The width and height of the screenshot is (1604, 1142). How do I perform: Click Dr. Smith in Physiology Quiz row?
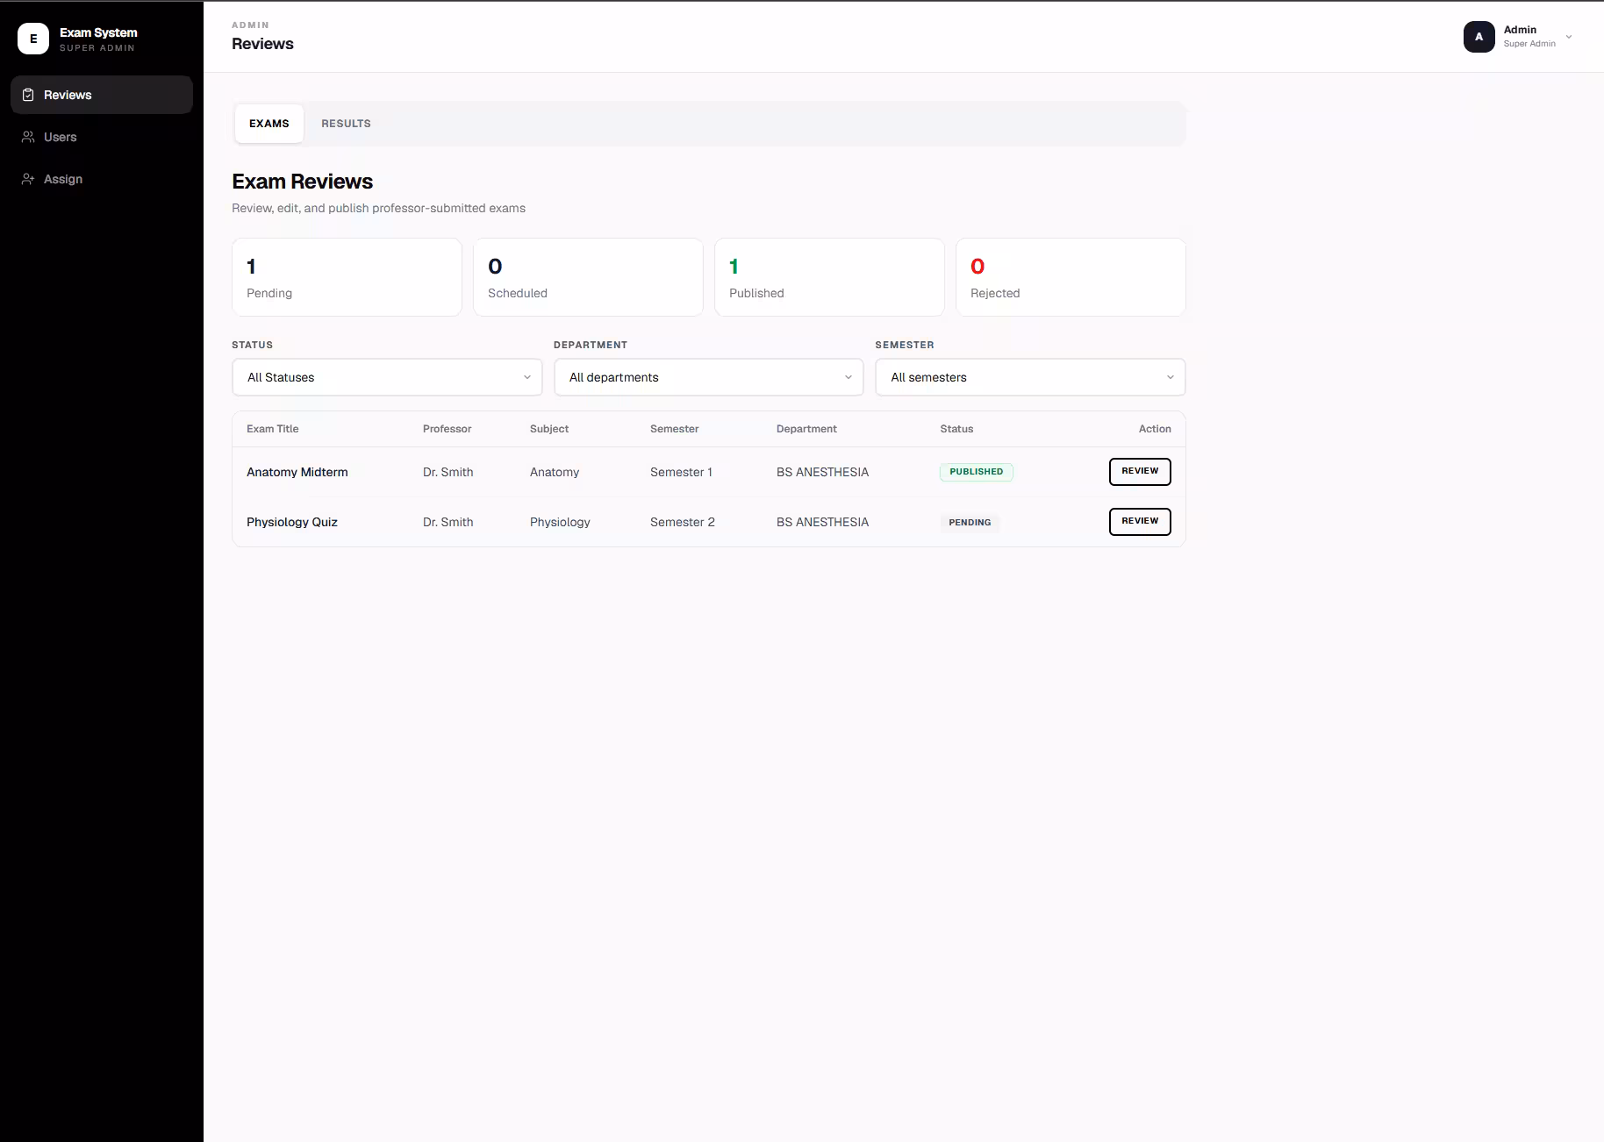448,522
